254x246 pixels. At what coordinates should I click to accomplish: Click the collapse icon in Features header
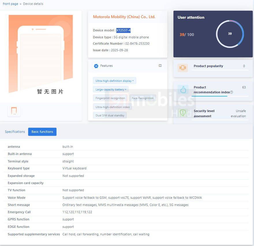[x=160, y=66]
